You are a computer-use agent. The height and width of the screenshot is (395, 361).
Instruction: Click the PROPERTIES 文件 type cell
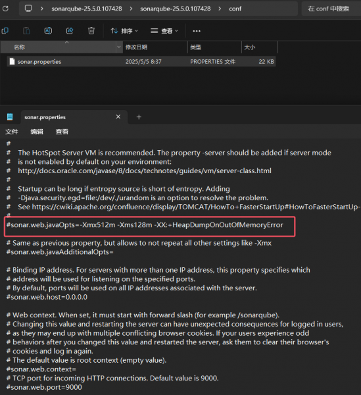click(x=212, y=62)
